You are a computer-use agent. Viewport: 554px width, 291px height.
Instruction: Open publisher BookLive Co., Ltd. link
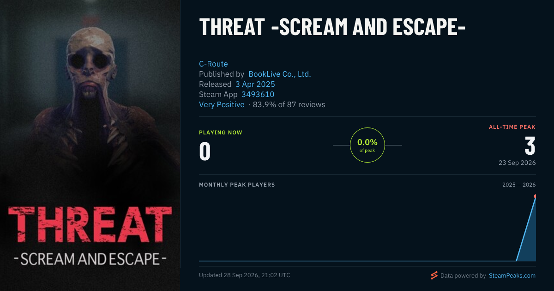click(x=279, y=74)
